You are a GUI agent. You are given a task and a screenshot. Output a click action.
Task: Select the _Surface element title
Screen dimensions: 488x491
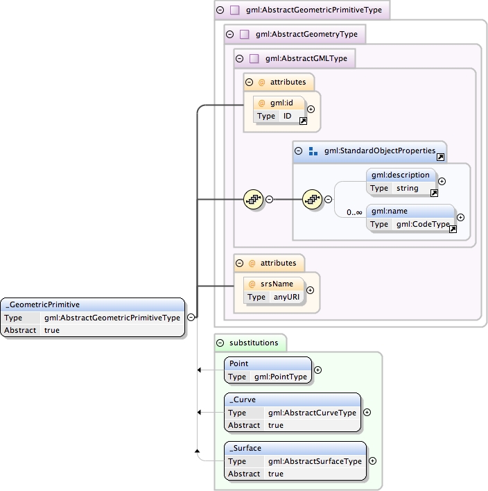[245, 449]
